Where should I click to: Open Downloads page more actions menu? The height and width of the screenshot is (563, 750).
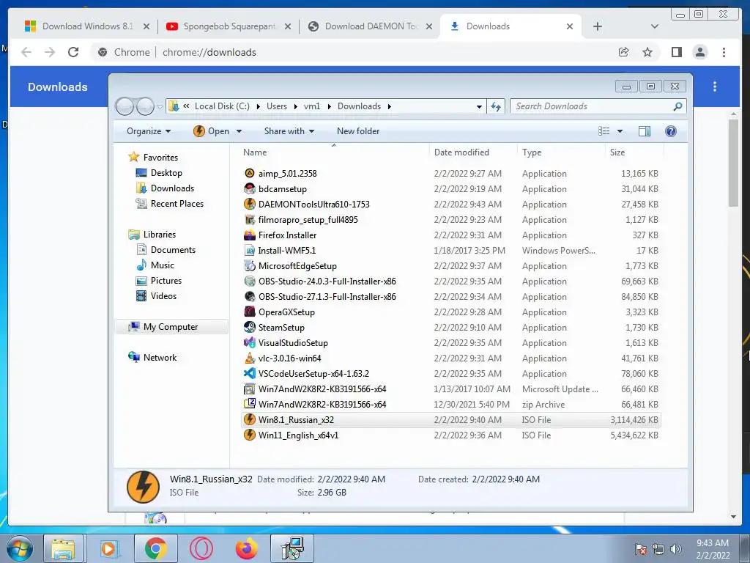(x=715, y=87)
